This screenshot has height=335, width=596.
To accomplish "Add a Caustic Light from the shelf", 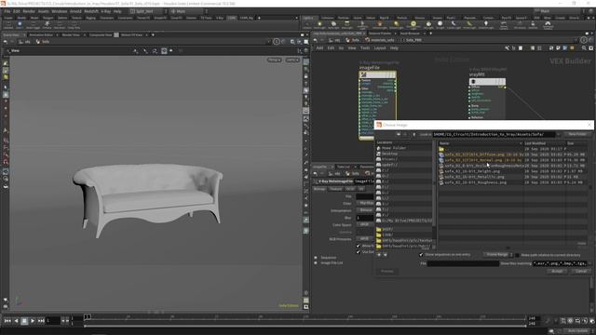I will pyautogui.click(x=454, y=25).
